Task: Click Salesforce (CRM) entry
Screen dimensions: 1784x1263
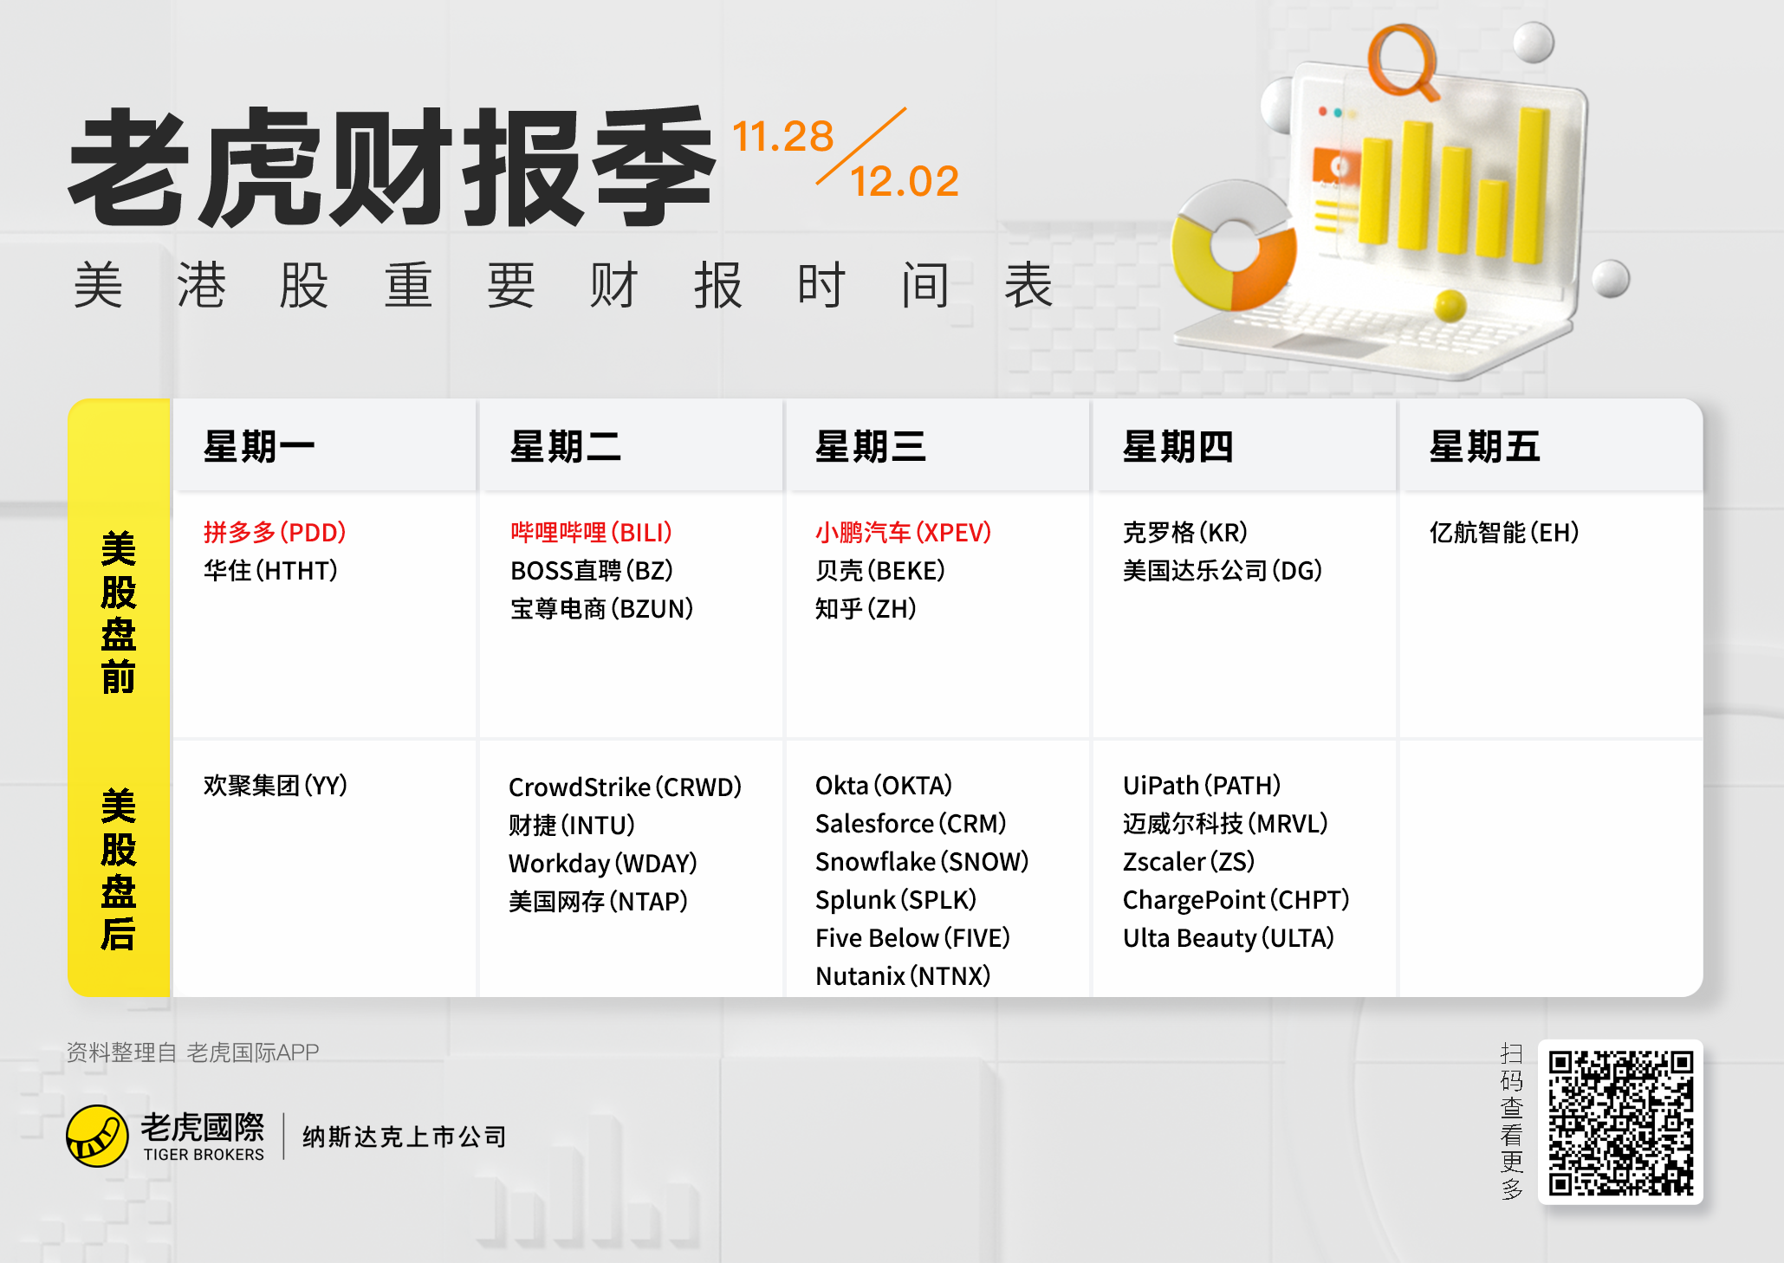Action: click(x=911, y=823)
